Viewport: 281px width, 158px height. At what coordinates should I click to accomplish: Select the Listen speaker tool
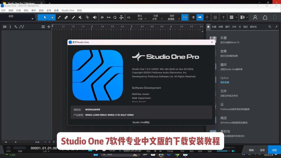[x=95, y=17]
